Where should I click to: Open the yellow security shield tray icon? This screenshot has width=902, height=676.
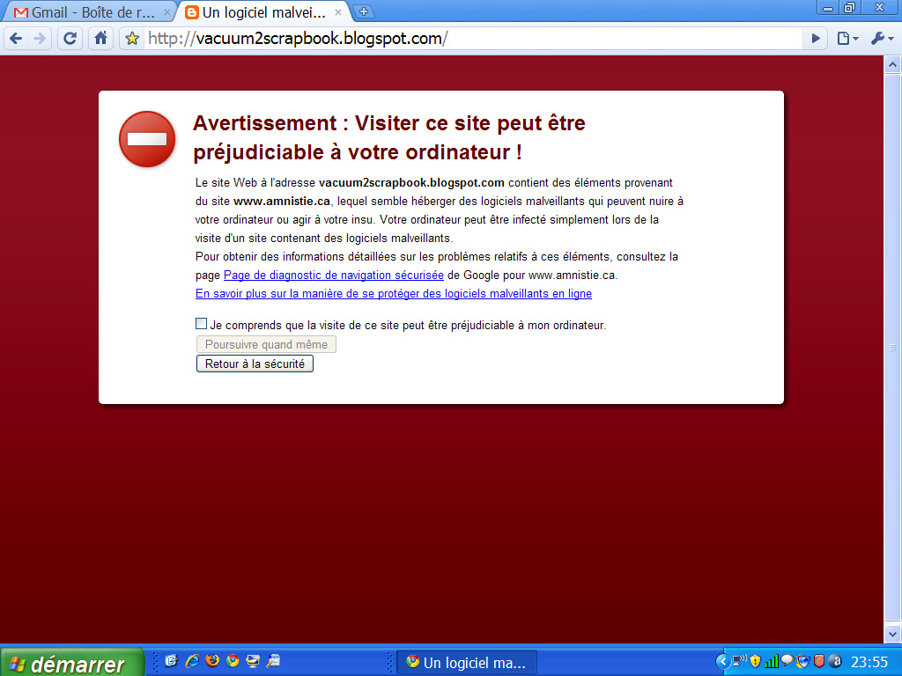[755, 661]
